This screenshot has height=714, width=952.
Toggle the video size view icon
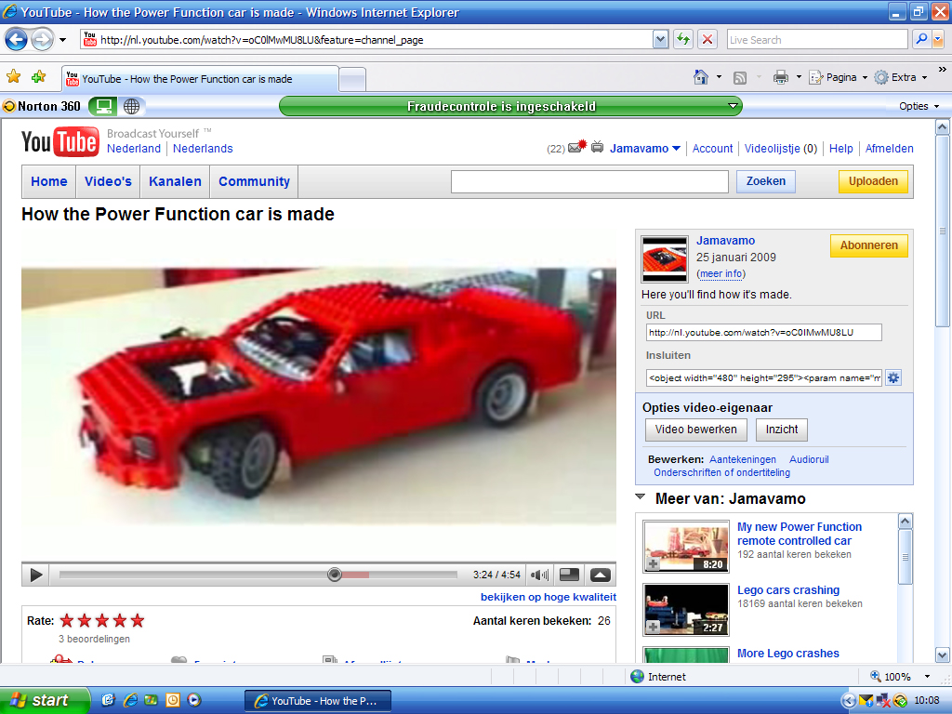point(569,575)
